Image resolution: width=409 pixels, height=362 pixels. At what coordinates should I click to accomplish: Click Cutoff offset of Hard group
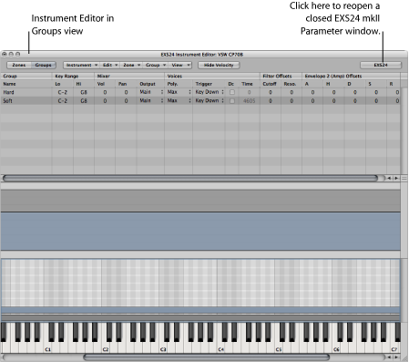tap(271, 92)
